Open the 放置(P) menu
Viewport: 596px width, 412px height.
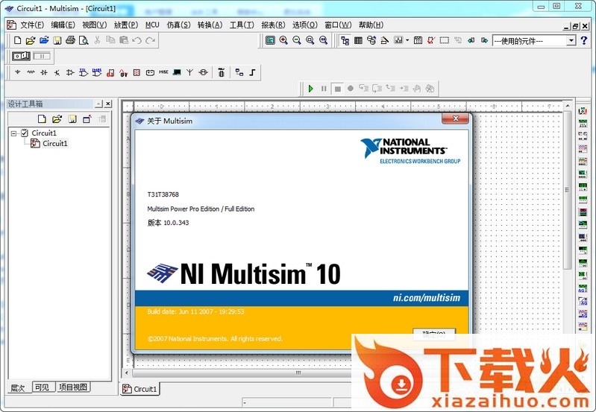pos(126,25)
